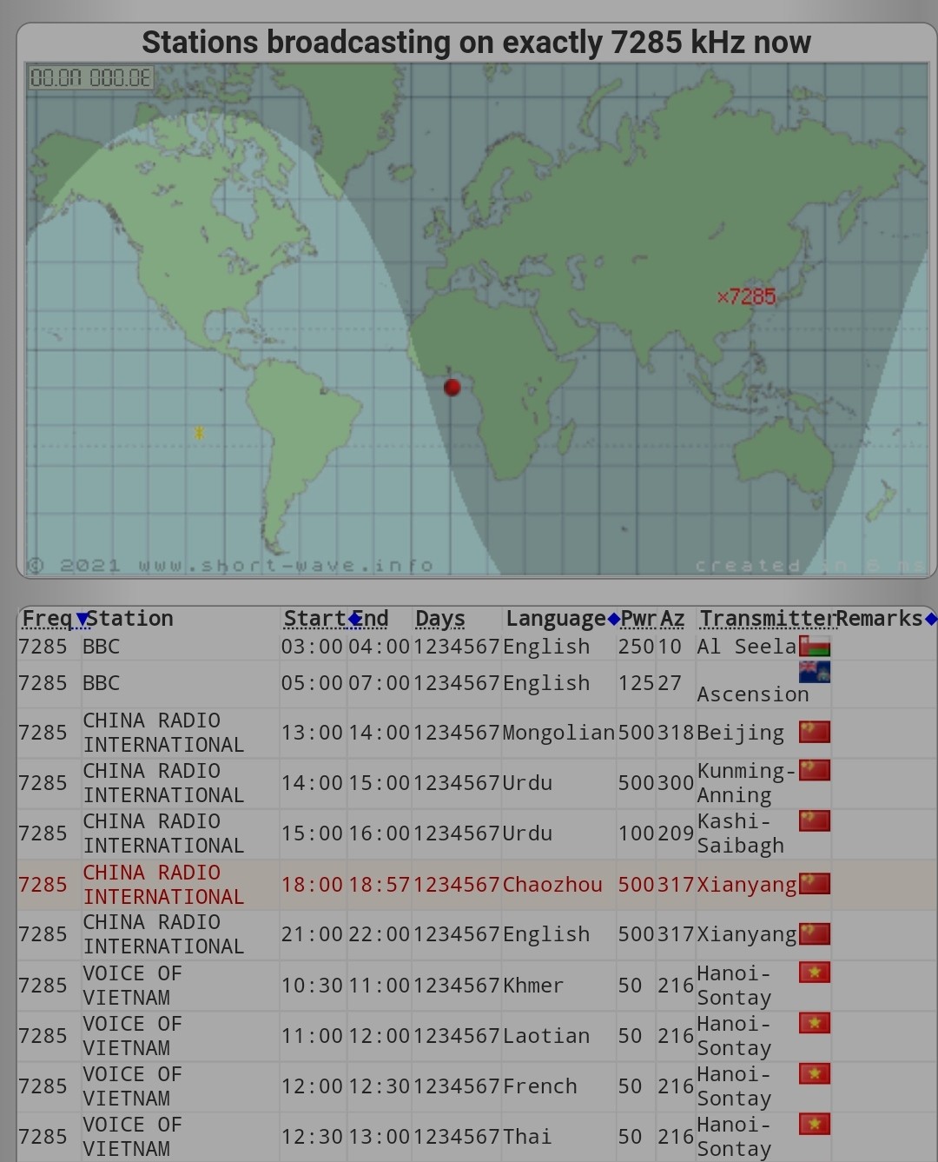The width and height of the screenshot is (938, 1162).
Task: Click the Kunming-Anning transmitter name
Action: 747,783
